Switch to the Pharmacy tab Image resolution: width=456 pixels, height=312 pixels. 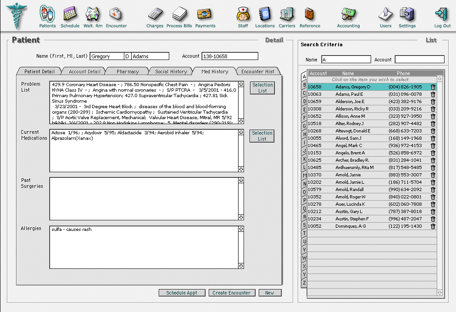pos(128,71)
